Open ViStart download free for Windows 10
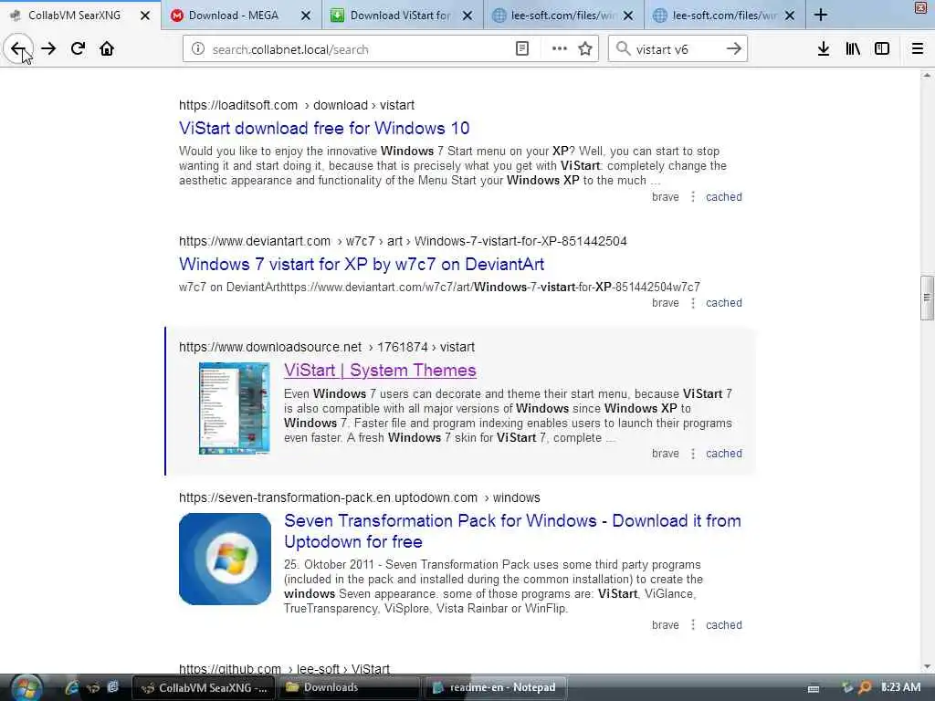Screen dimensions: 935x701 [x=324, y=128]
